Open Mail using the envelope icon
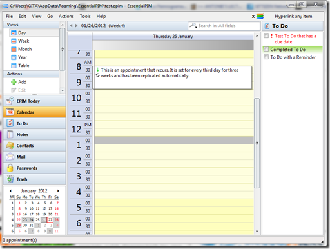Viewport: 330px width, 249px height. (10, 157)
